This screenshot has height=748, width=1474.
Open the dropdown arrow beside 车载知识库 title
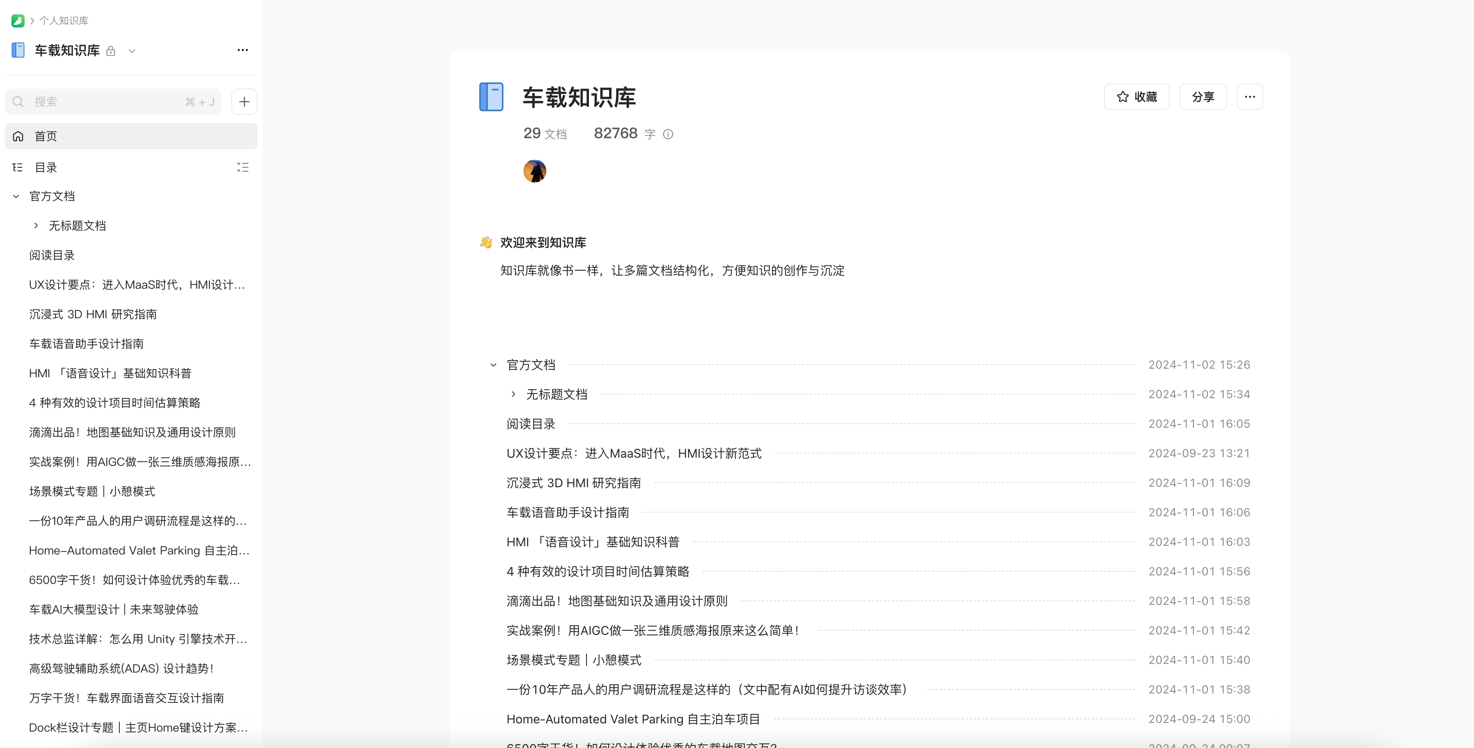pos(132,51)
